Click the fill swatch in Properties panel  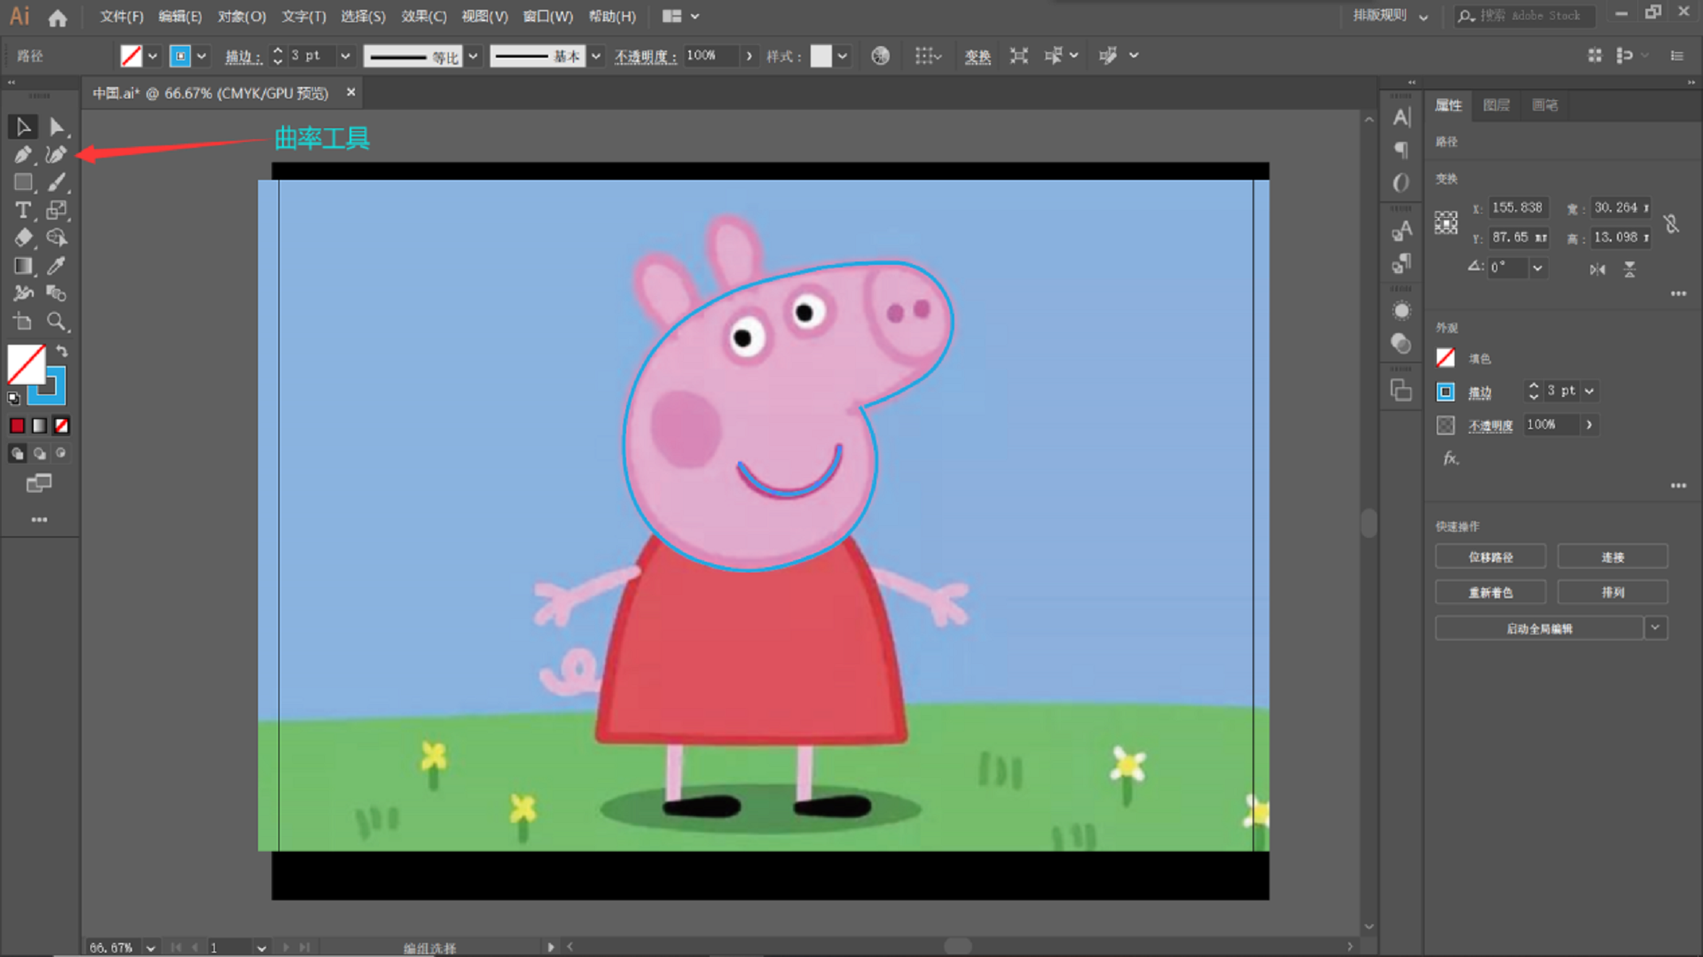click(x=1446, y=358)
